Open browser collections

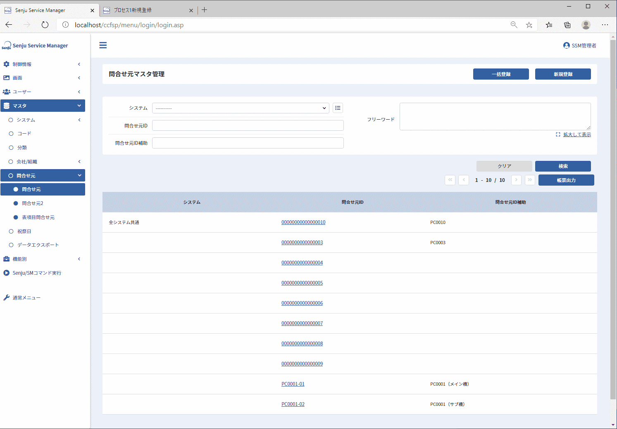tap(567, 25)
